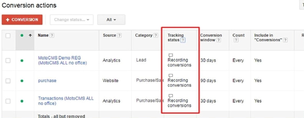The width and height of the screenshot is (304, 118).
Task: Sort by the status column arrow
Action: [x=30, y=36]
